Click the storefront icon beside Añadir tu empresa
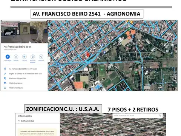 point(5,83)
